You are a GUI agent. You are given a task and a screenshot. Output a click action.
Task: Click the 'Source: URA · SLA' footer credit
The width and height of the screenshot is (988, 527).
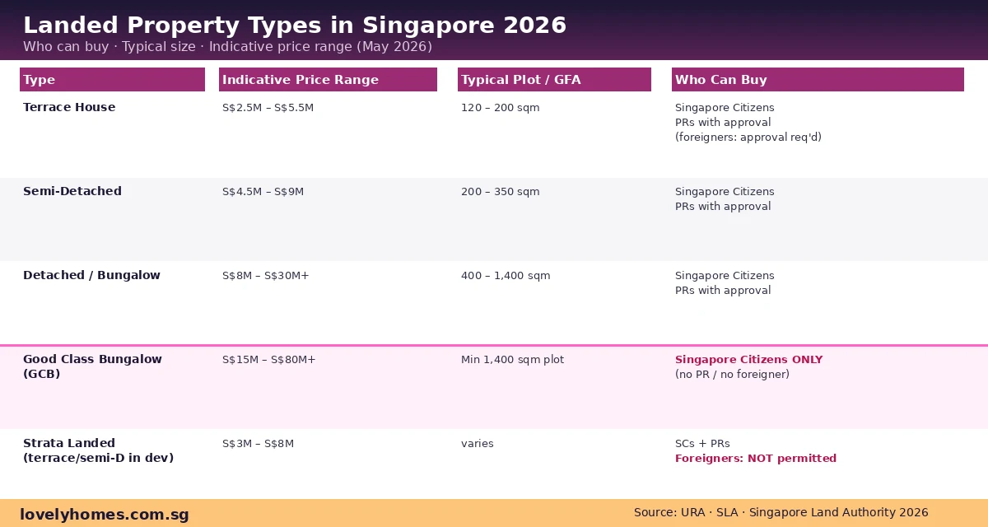tap(781, 512)
